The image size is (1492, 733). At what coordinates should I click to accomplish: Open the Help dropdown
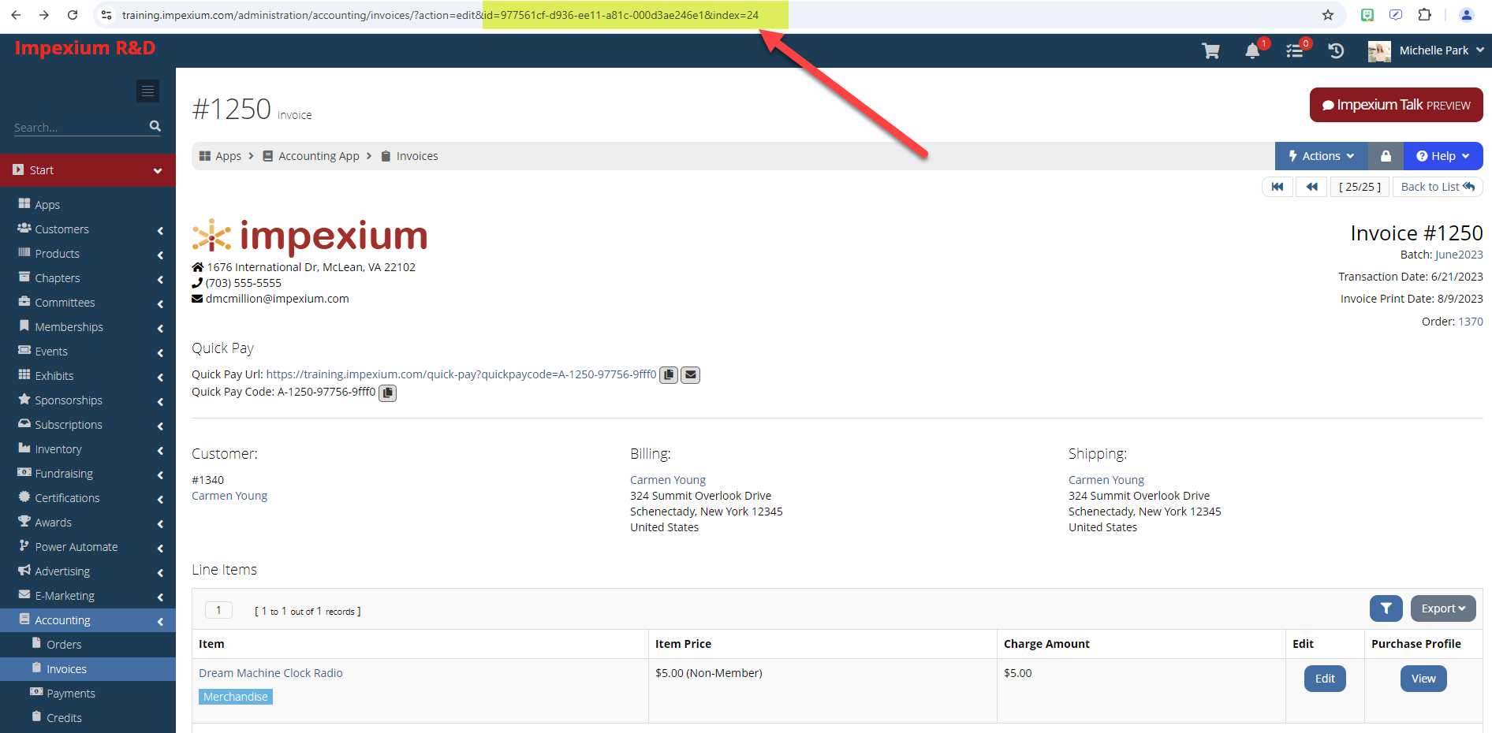point(1443,156)
